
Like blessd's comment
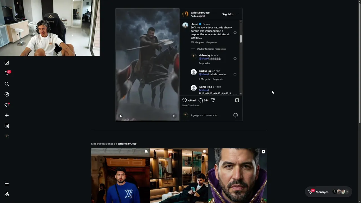pyautogui.click(x=235, y=33)
